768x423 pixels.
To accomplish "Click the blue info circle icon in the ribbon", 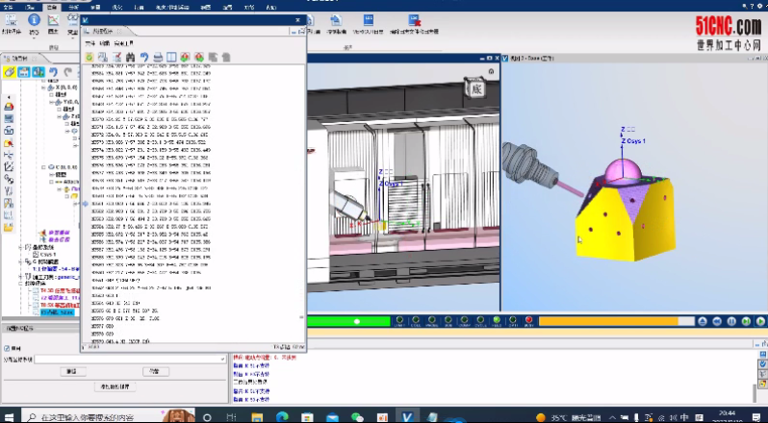I will [35, 19].
